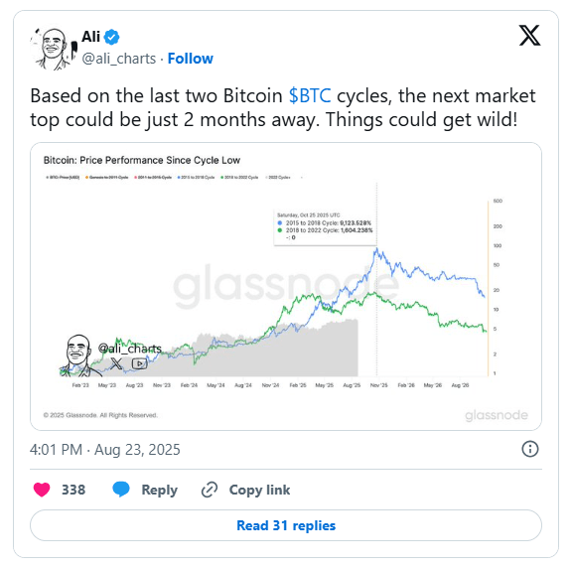Click Ali's verified blue badge
571x569 pixels.
(111, 37)
